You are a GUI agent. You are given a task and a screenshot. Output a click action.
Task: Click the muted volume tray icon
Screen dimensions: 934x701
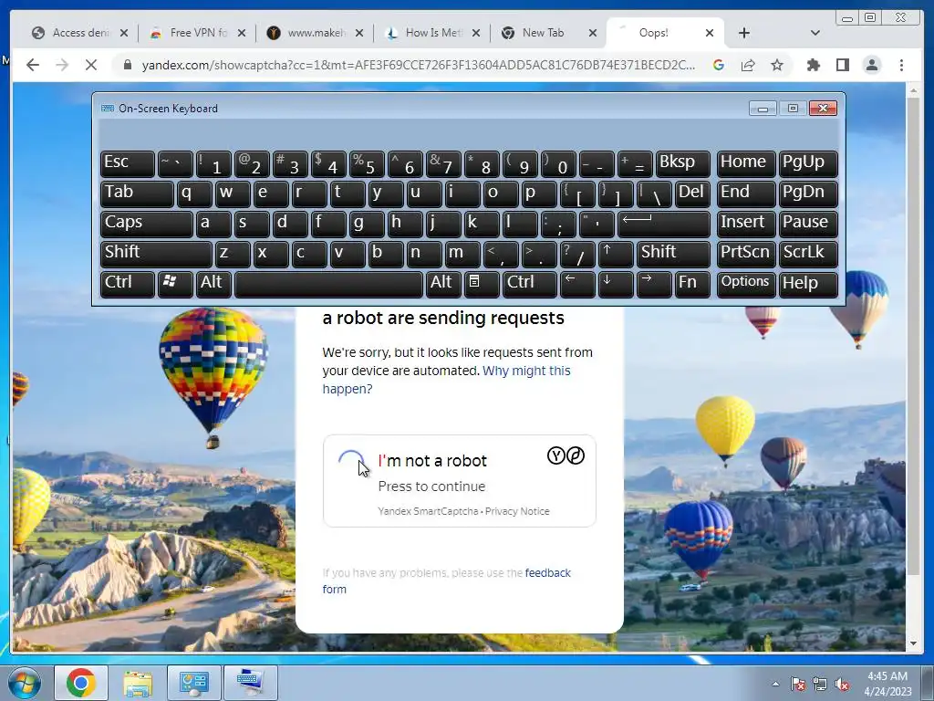pos(842,684)
